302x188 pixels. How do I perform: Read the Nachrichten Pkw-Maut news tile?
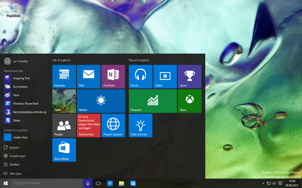click(89, 125)
